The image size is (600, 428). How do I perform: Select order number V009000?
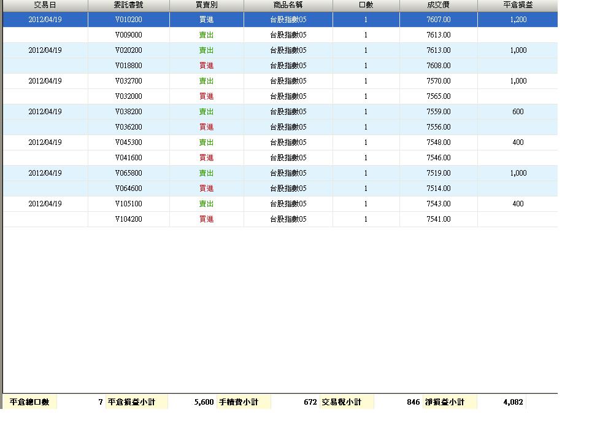point(129,35)
